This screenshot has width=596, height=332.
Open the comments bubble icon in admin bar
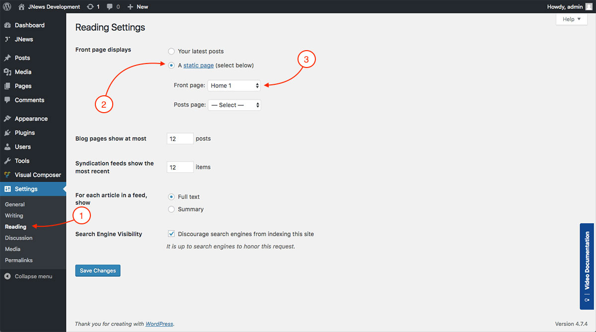tap(110, 6)
